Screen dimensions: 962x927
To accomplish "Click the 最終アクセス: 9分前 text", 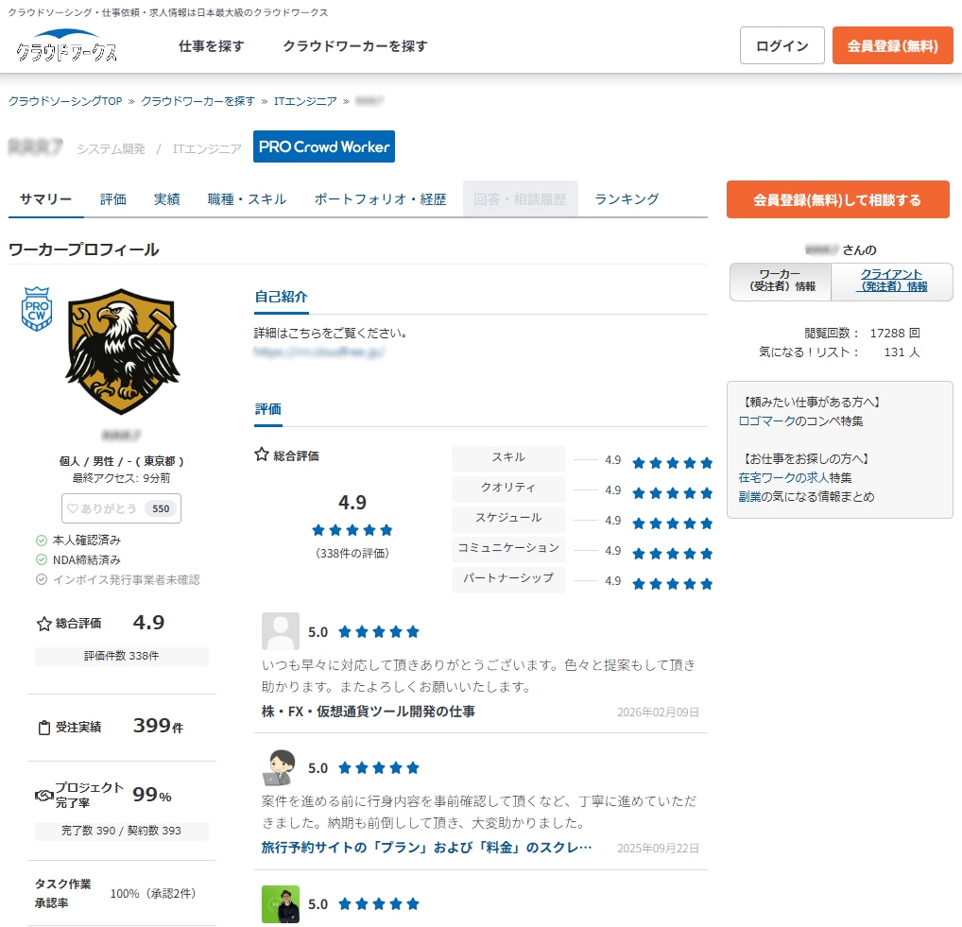I will click(x=122, y=478).
